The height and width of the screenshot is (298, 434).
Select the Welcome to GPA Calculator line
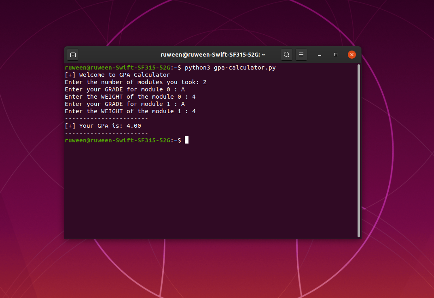[x=117, y=74]
